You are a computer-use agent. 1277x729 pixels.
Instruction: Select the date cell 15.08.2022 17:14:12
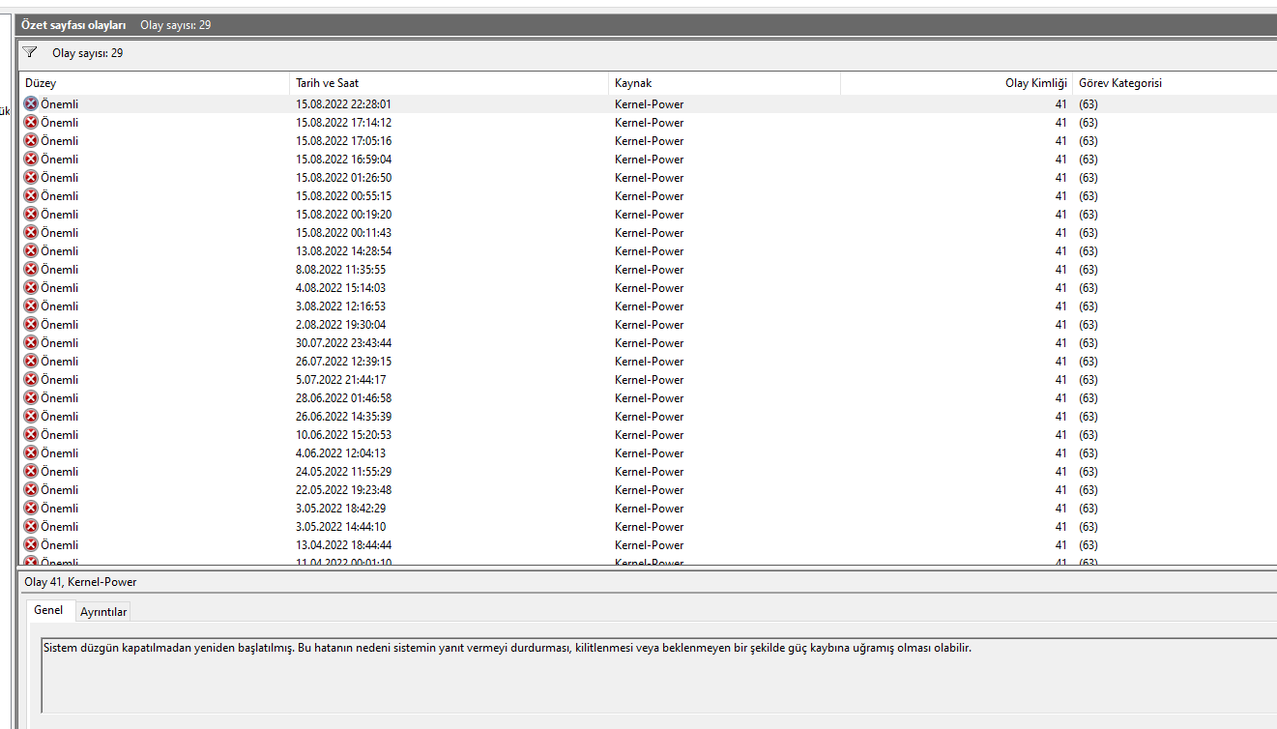pos(343,122)
